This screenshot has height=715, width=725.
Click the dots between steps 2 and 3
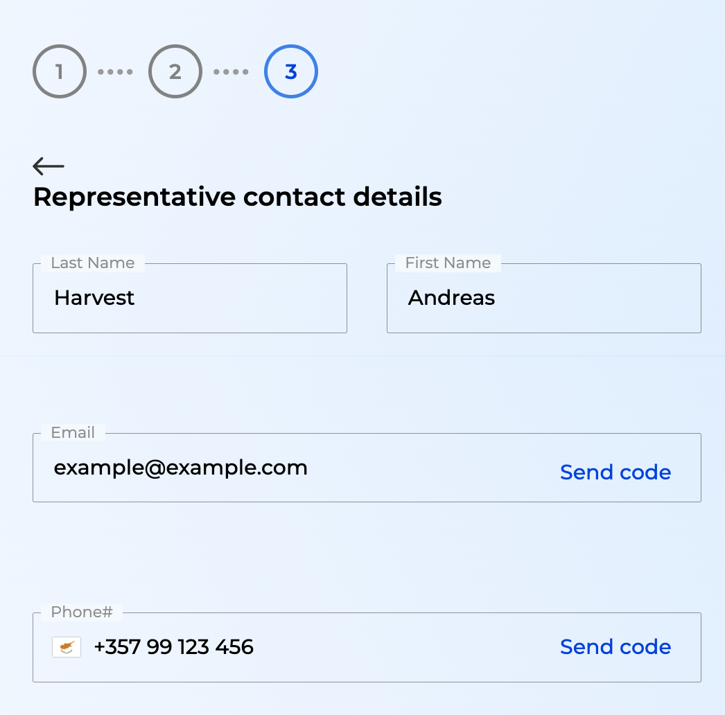(232, 71)
